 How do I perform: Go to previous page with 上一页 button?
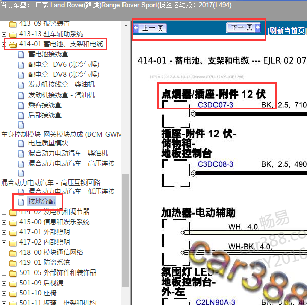[x=150, y=28]
